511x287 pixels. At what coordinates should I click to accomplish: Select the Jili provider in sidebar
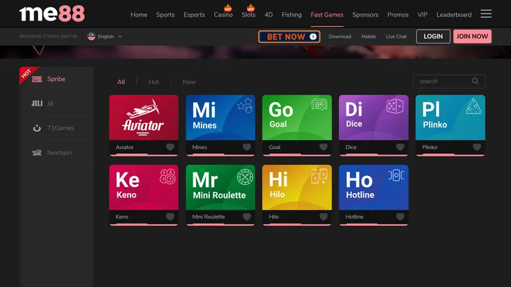[x=57, y=103]
